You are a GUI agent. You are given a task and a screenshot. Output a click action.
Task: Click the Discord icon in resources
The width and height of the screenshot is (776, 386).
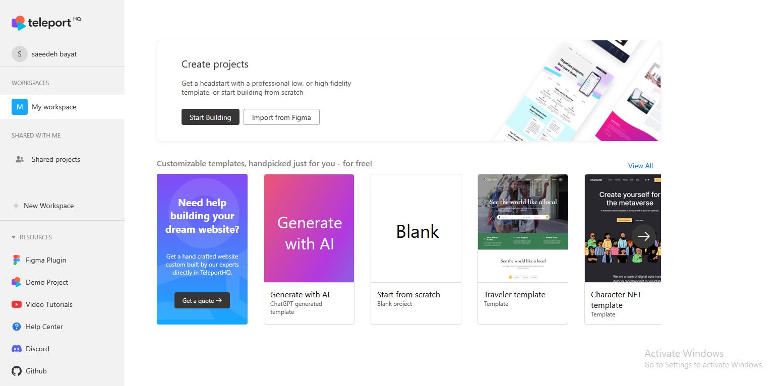17,349
